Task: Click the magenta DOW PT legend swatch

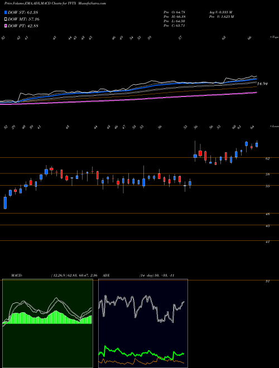Action: coord(6,26)
